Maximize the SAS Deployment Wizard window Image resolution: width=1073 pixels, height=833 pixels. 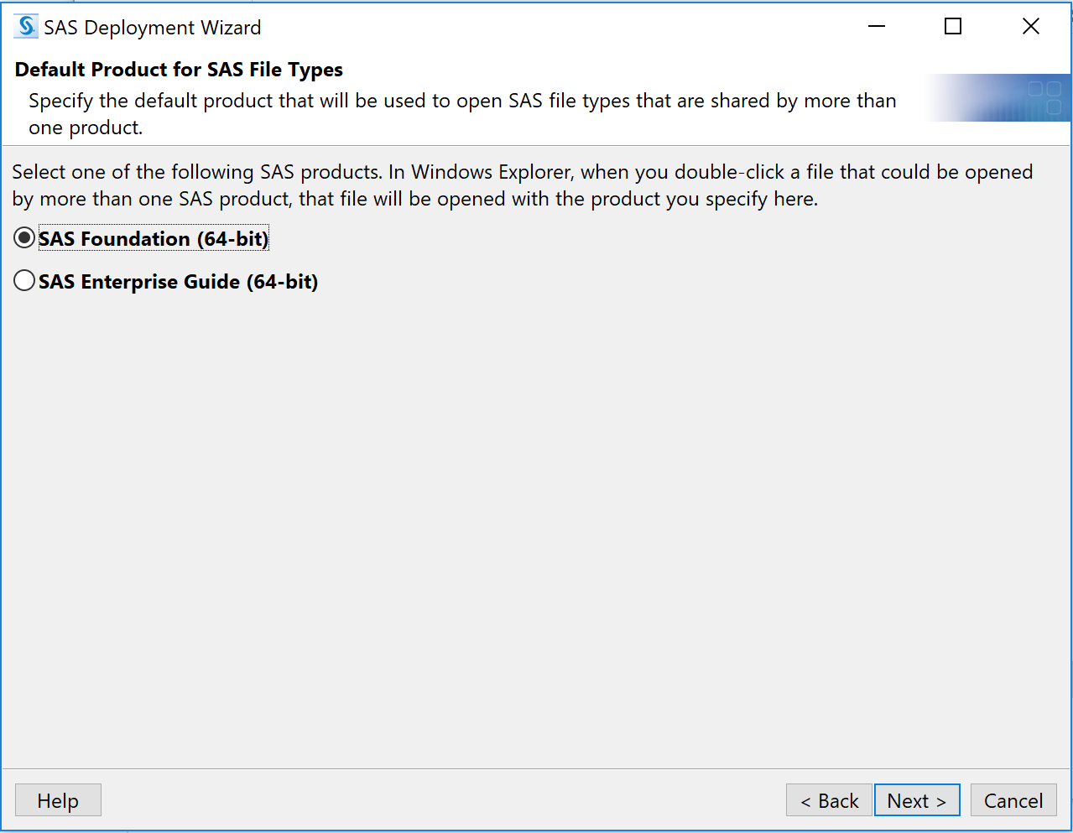pyautogui.click(x=953, y=27)
